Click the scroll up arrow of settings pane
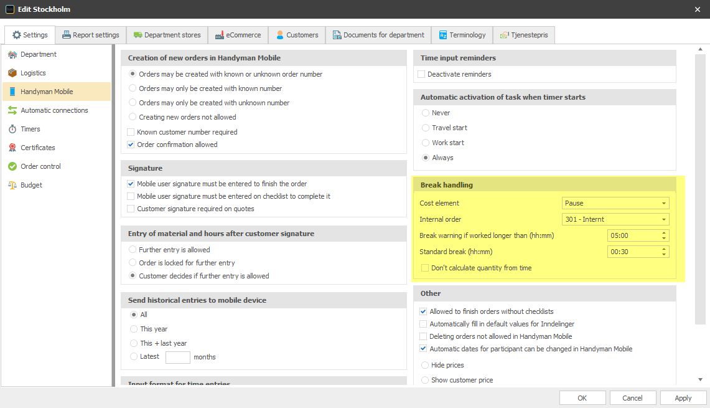Screen dimensions: 710x408 click(x=700, y=49)
